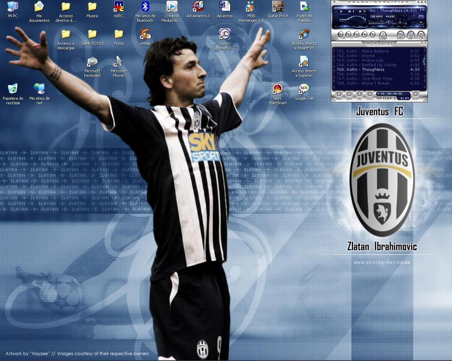
Task: Open the playlist REM menu button
Action: coord(349,95)
